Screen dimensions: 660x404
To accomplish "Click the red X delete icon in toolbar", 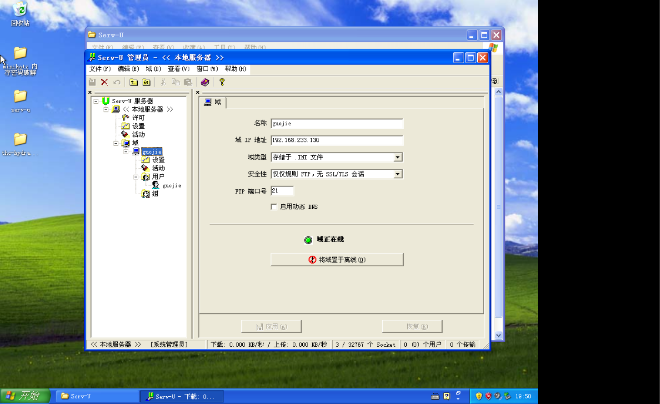I will click(105, 82).
